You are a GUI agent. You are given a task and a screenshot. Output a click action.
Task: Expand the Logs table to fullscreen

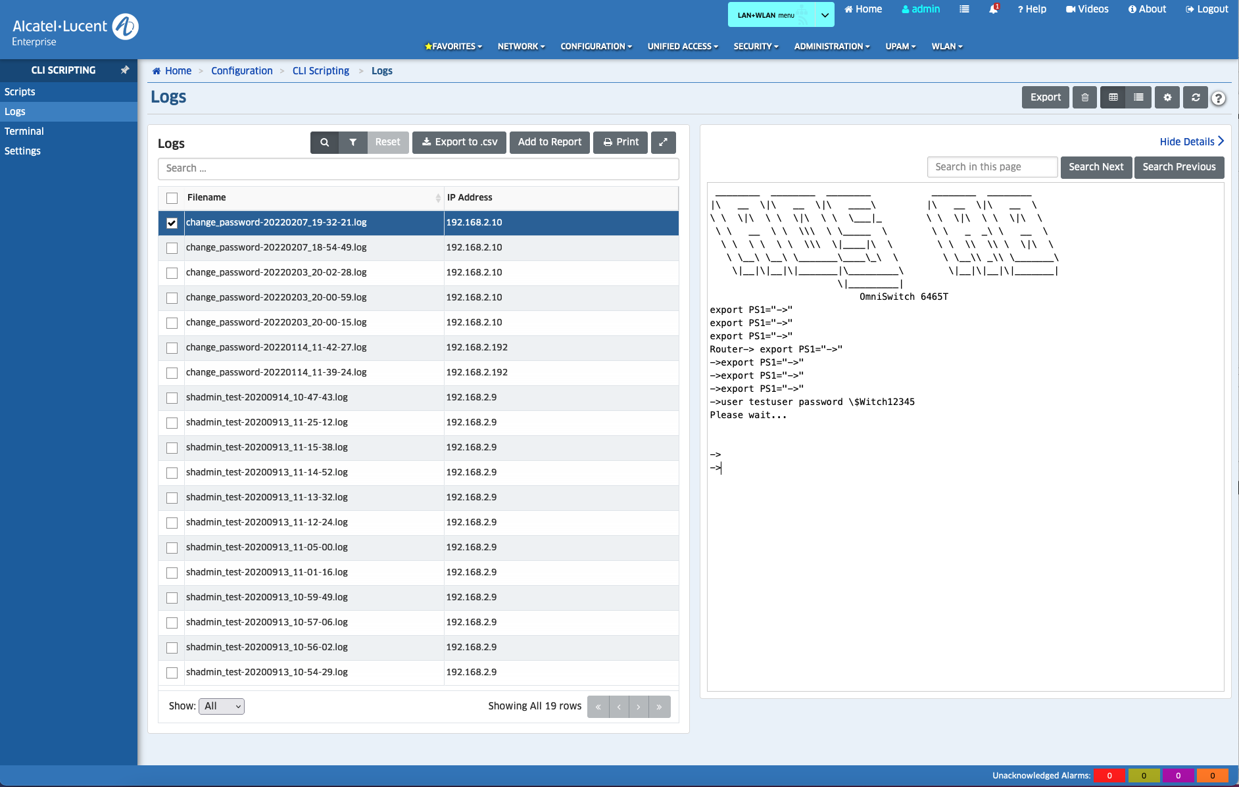pos(663,142)
